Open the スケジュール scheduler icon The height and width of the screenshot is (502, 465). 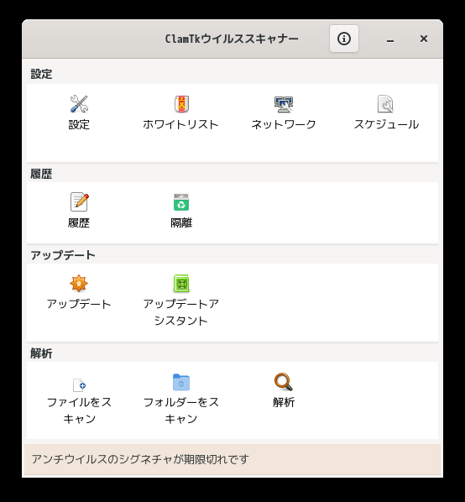tap(385, 104)
